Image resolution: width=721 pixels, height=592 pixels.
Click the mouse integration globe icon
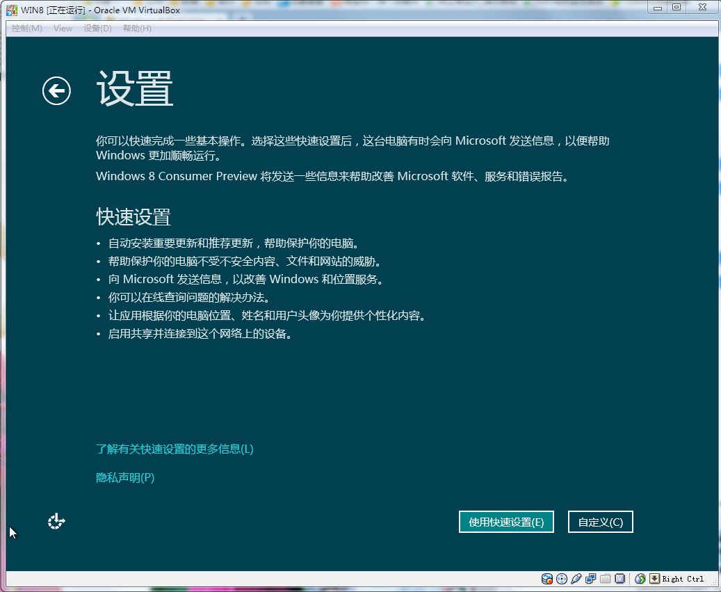click(640, 579)
